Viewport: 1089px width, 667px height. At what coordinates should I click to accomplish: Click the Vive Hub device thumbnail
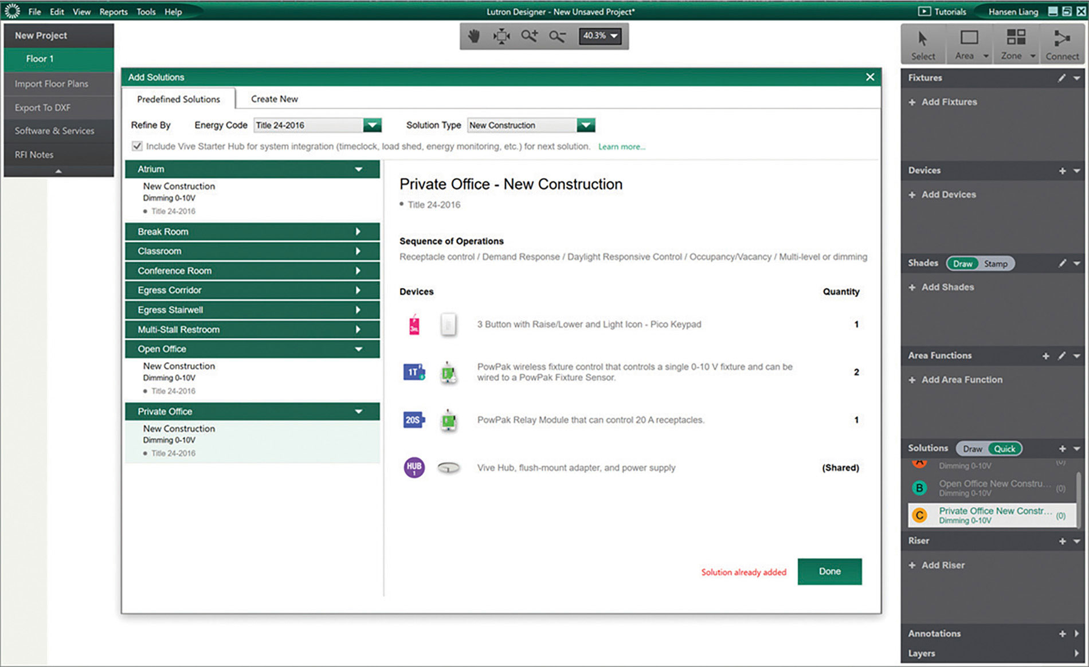[449, 468]
